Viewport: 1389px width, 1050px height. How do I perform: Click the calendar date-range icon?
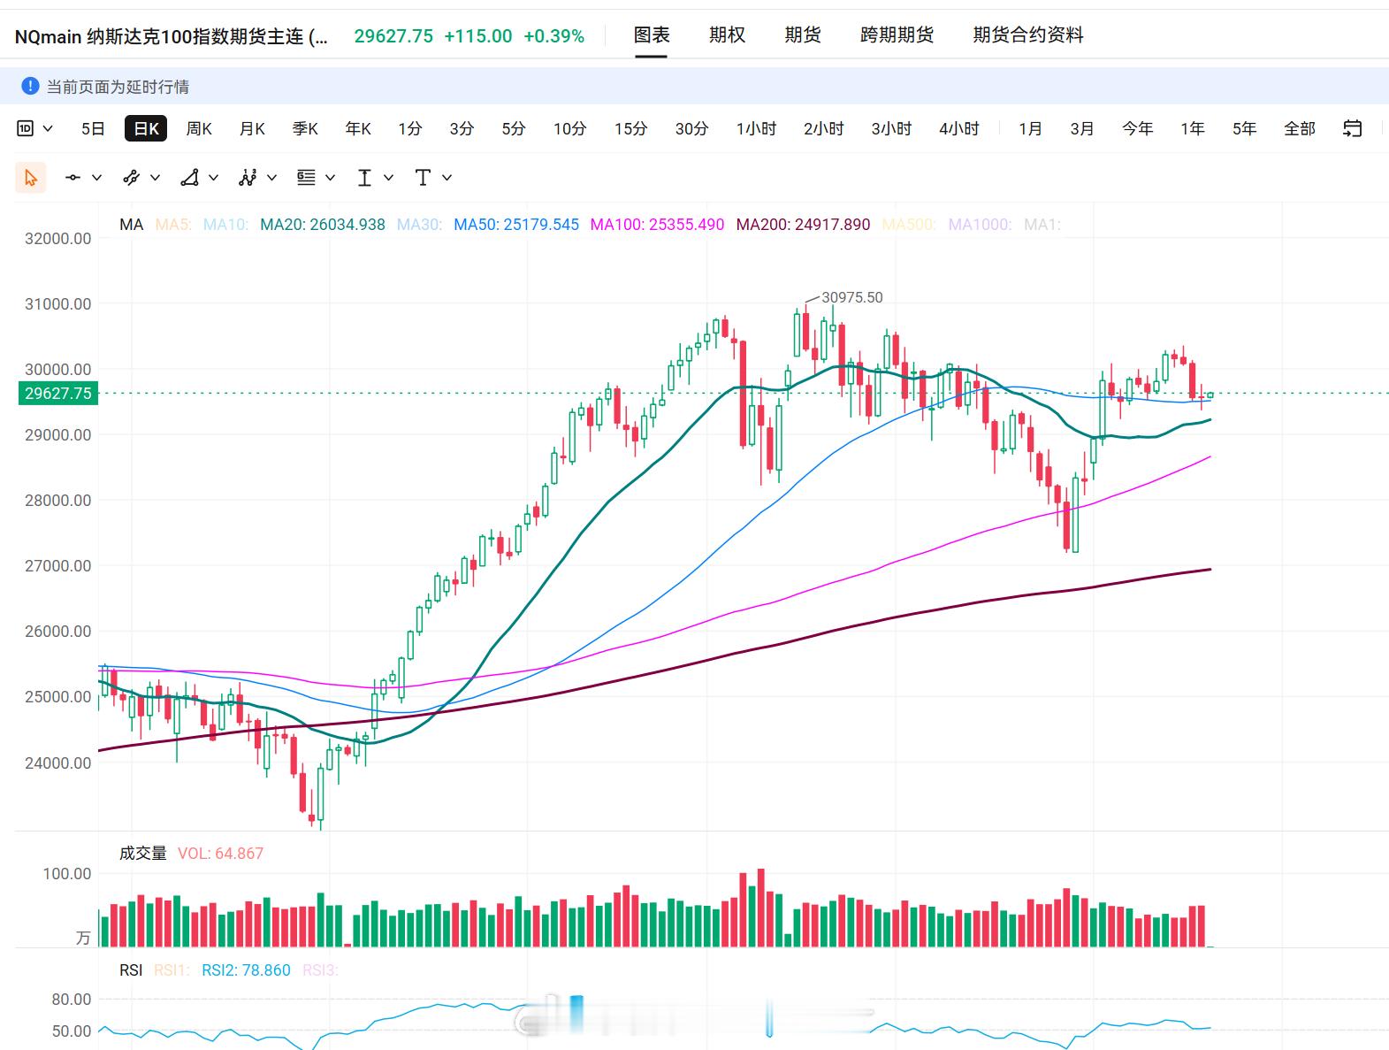tap(1352, 128)
